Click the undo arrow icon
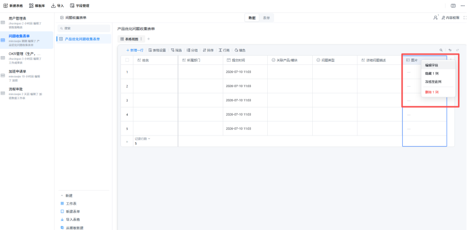 pos(450,50)
